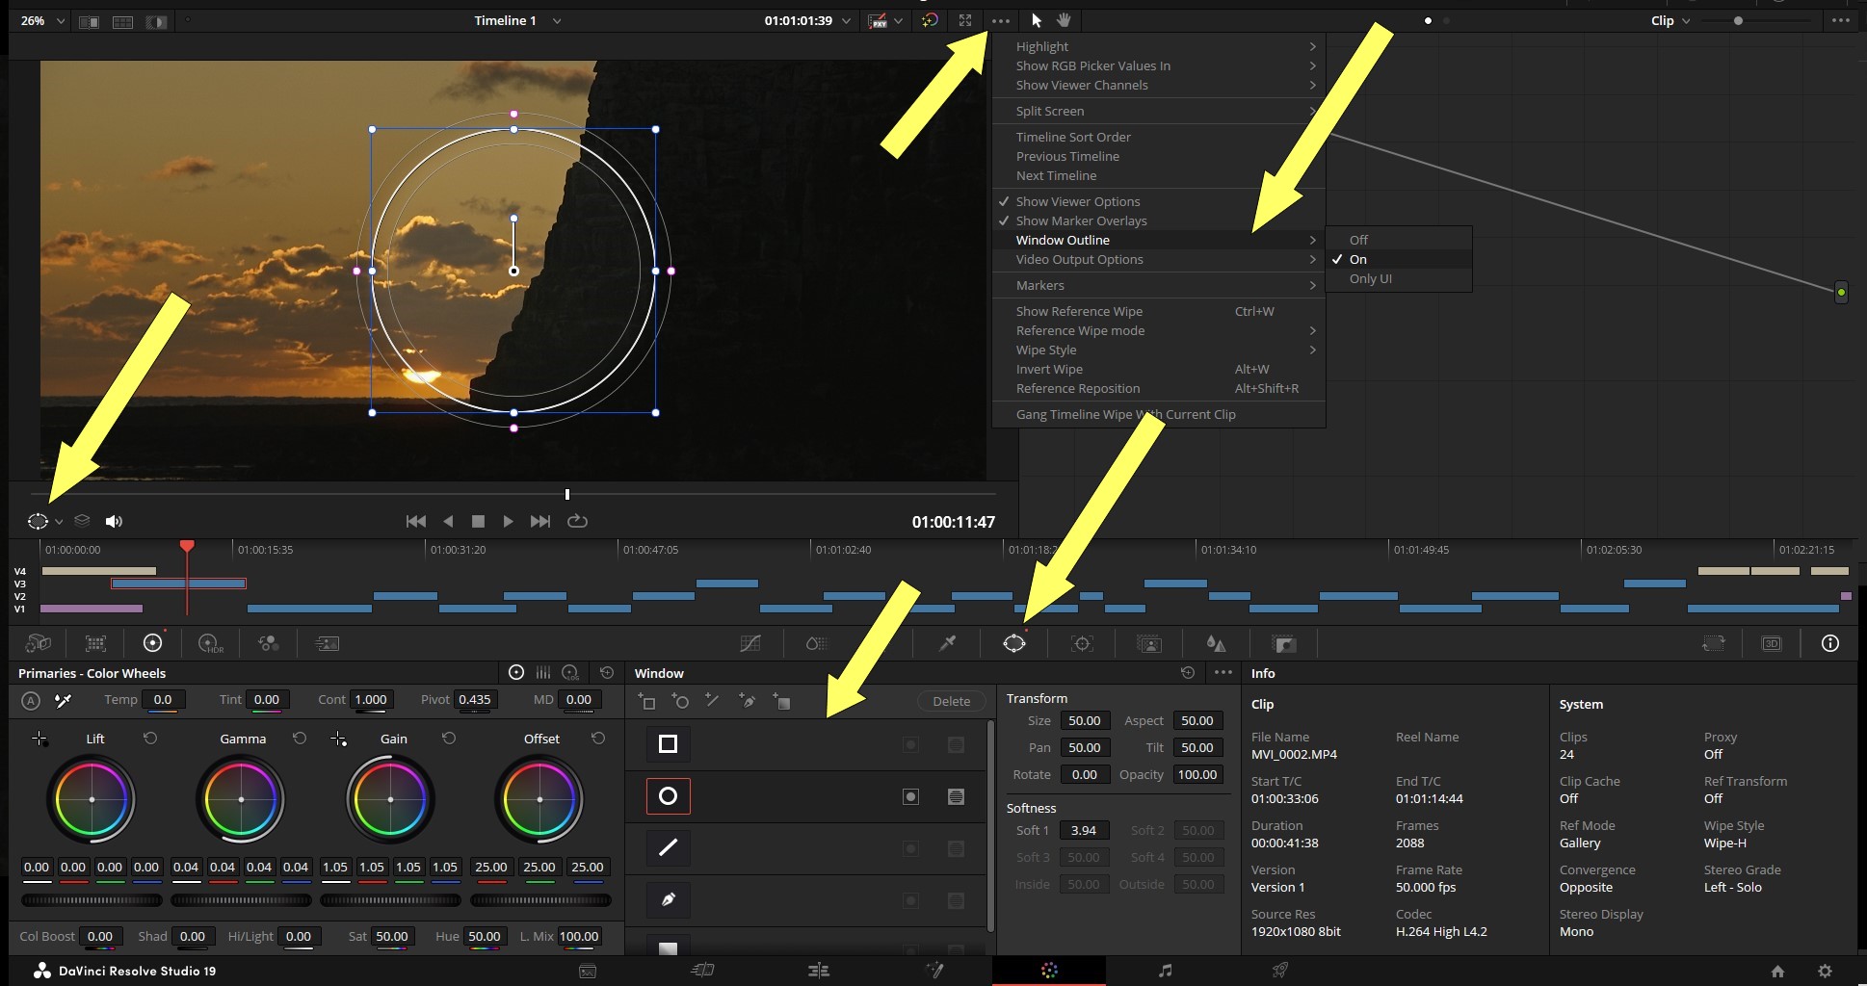The width and height of the screenshot is (1867, 986).
Task: Activate the Lift picker crosshair
Action: (39, 739)
